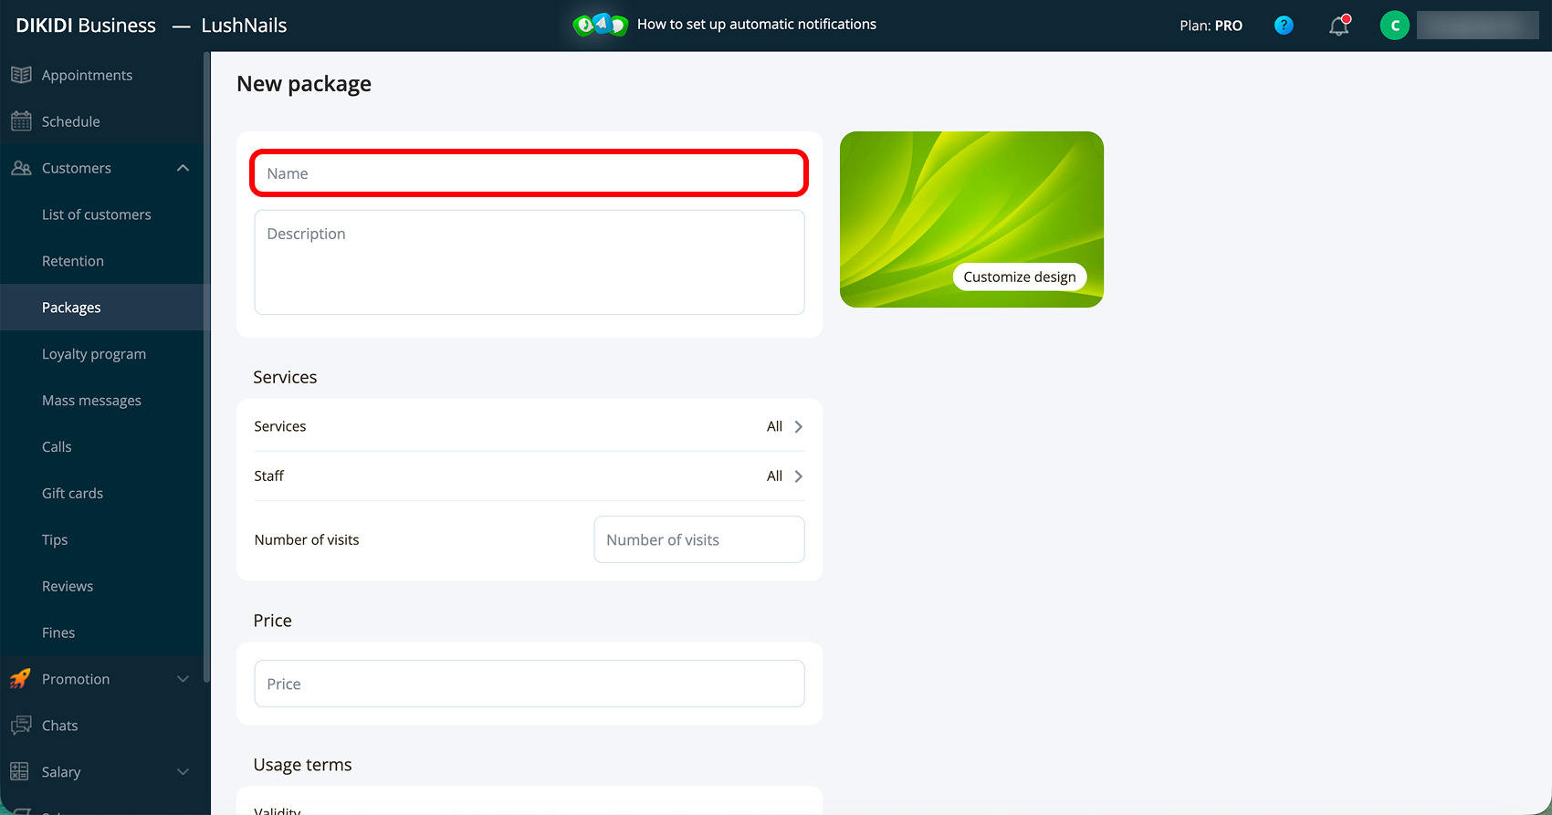Click the Schedule calendar icon
This screenshot has height=815, width=1552.
tap(21, 121)
